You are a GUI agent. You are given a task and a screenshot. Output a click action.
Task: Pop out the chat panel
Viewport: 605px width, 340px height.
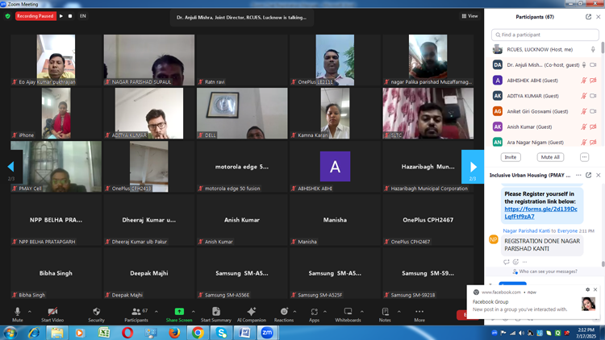[x=588, y=175]
